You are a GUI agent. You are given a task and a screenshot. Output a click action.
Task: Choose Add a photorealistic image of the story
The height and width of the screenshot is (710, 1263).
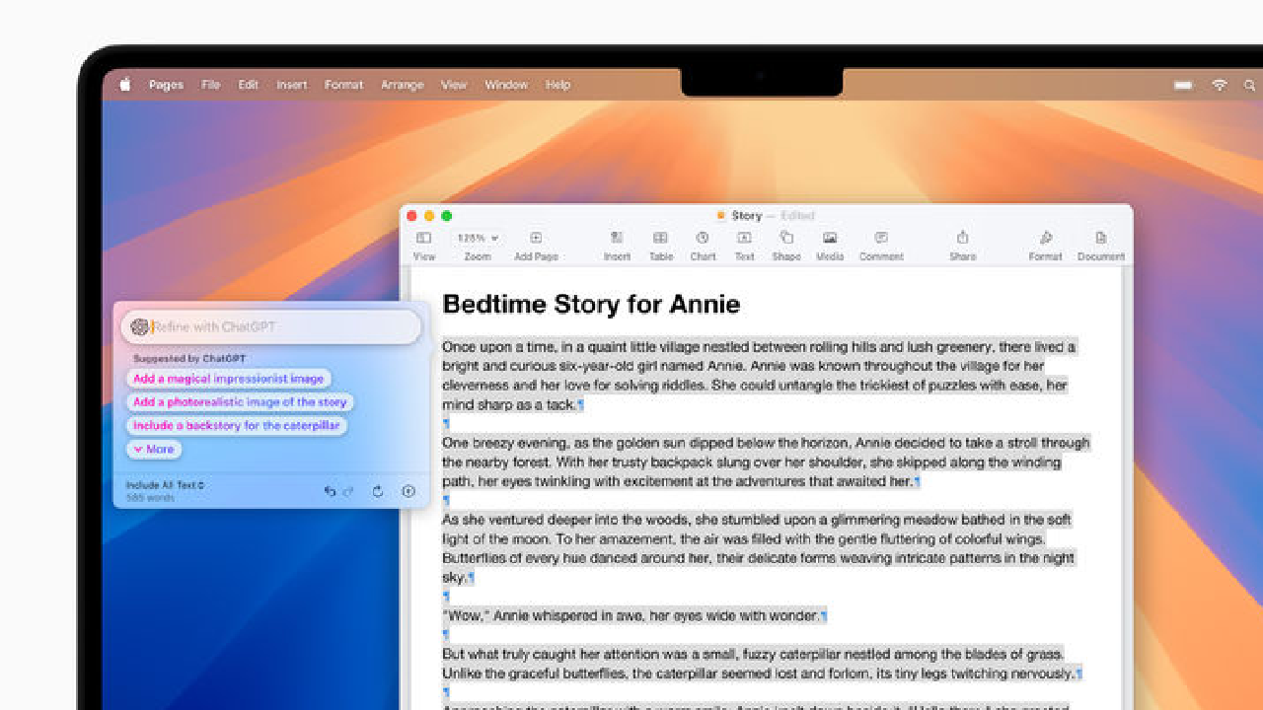240,402
